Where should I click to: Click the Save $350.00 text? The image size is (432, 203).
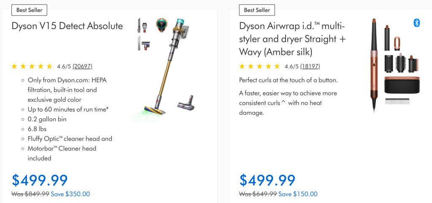70,194
